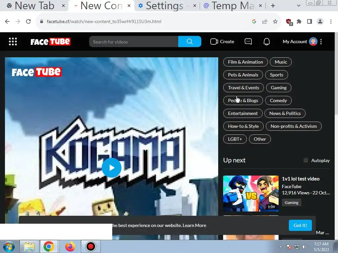The width and height of the screenshot is (338, 253).
Task: Open a new tab with plus button
Action: point(273,6)
